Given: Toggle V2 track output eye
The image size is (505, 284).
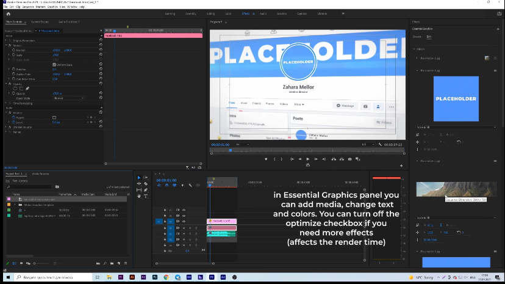Looking at the screenshot, I should tap(184, 216).
